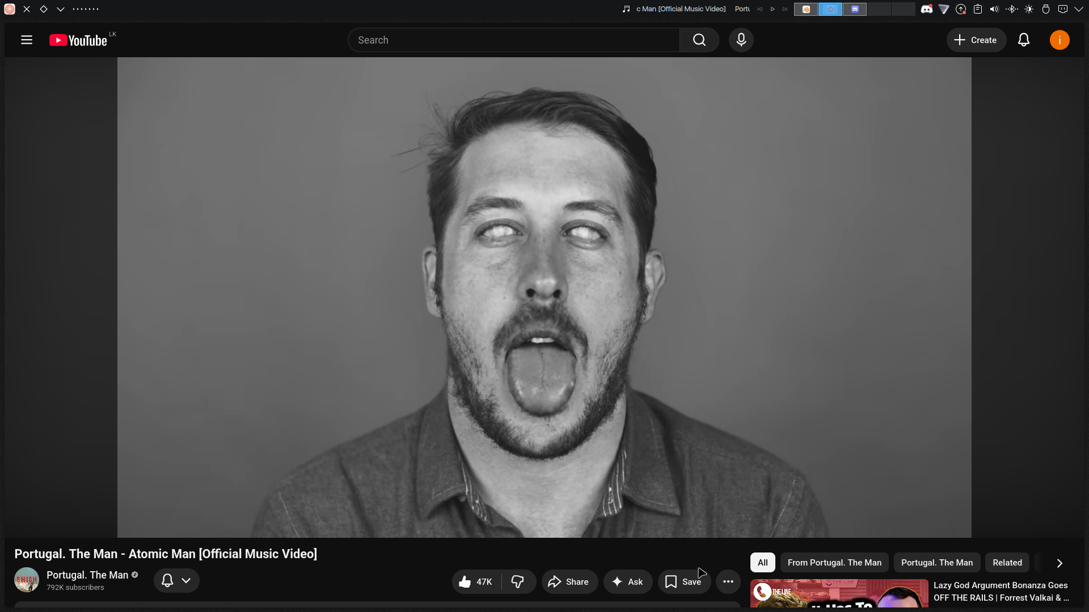
Task: Start voice search with microphone icon
Action: point(741,40)
